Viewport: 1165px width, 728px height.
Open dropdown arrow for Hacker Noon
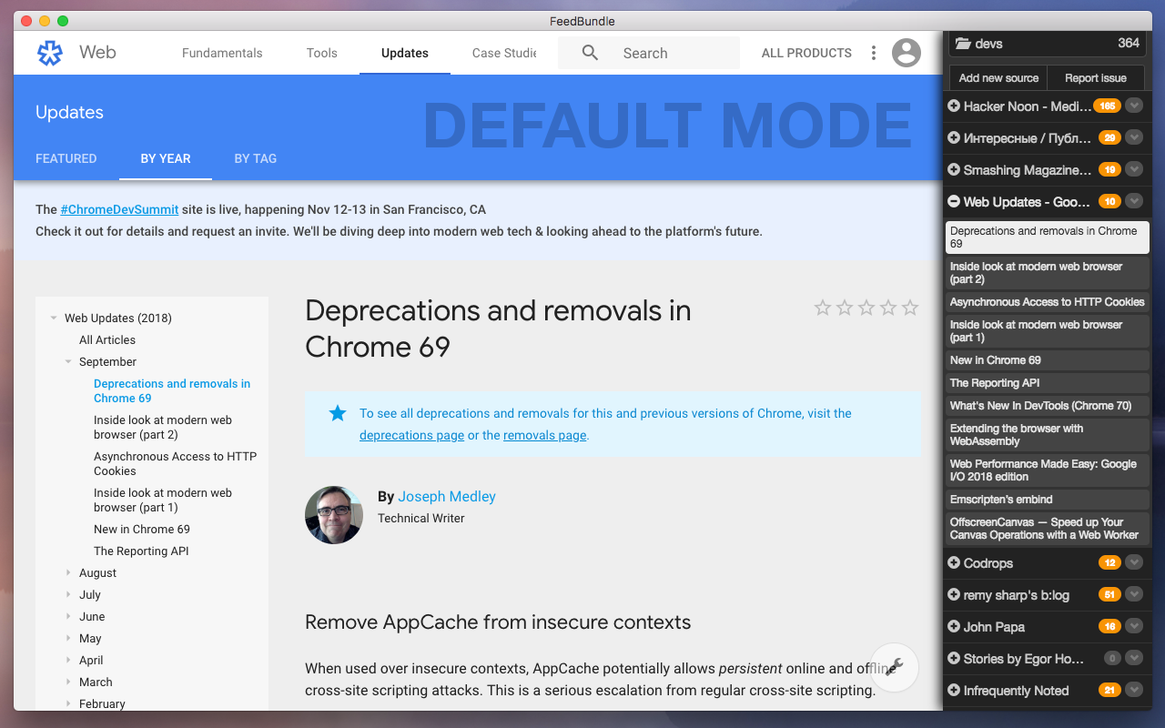(x=1134, y=106)
